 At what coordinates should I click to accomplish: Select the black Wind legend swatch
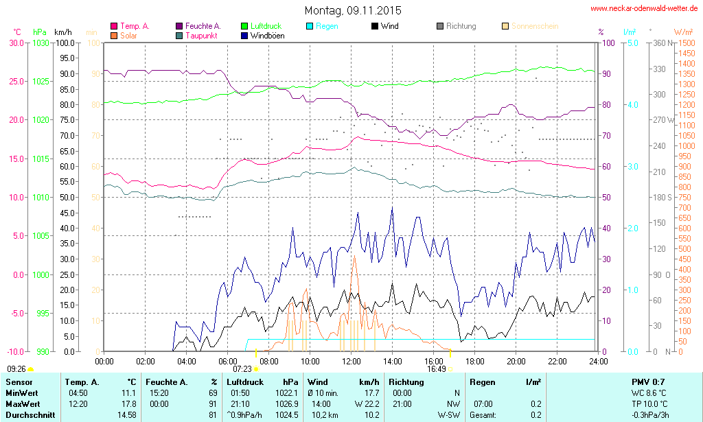click(x=375, y=26)
